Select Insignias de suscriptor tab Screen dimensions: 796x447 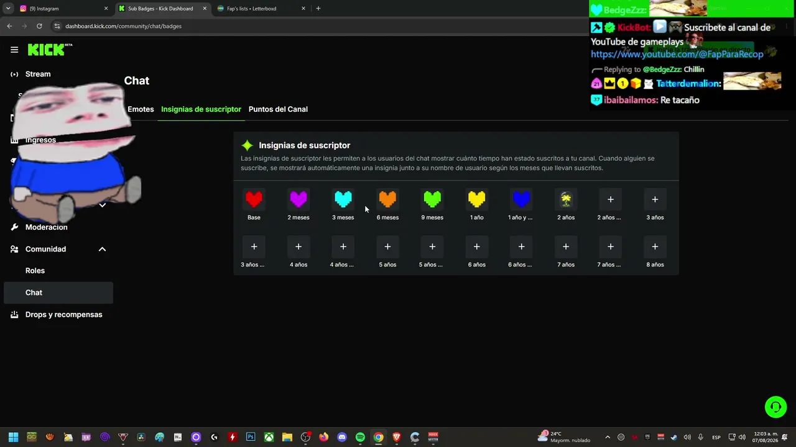point(201,109)
